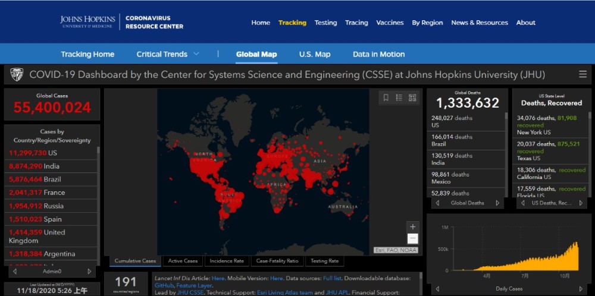Select United Kingdom row with 1,414,359 cases

pyautogui.click(x=52, y=237)
